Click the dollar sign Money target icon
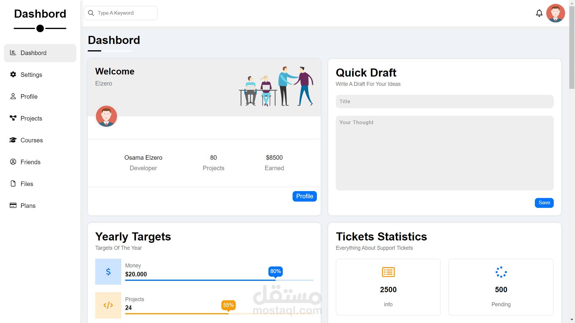Image resolution: width=575 pixels, height=323 pixels. [108, 272]
